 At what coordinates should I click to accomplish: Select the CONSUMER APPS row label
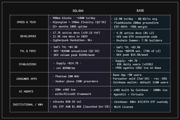pos(27,79)
